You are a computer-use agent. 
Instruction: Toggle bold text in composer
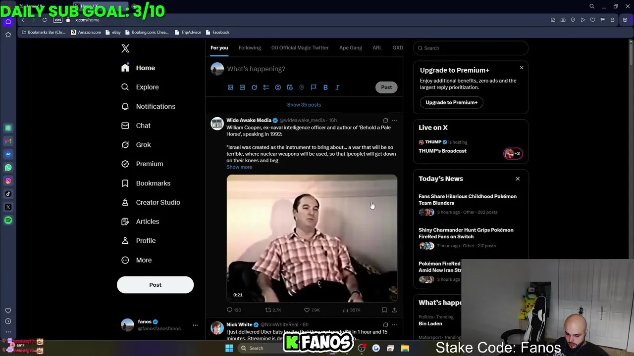325,88
